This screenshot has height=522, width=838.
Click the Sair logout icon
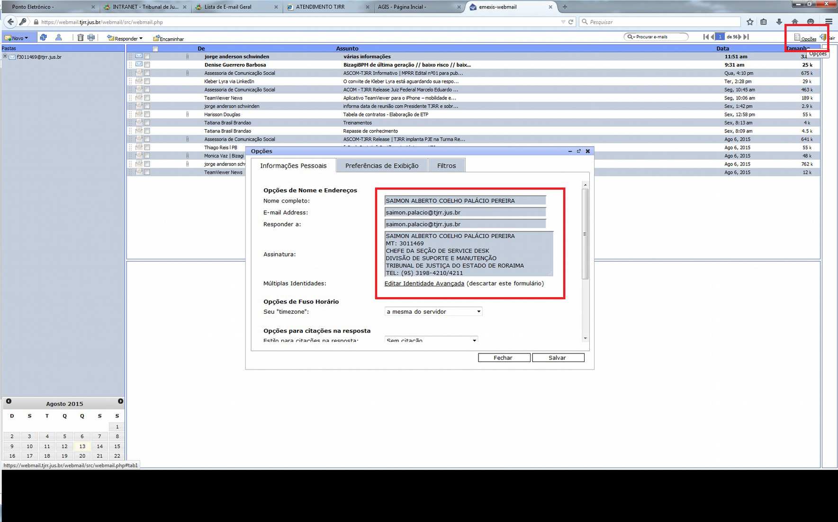(x=823, y=37)
